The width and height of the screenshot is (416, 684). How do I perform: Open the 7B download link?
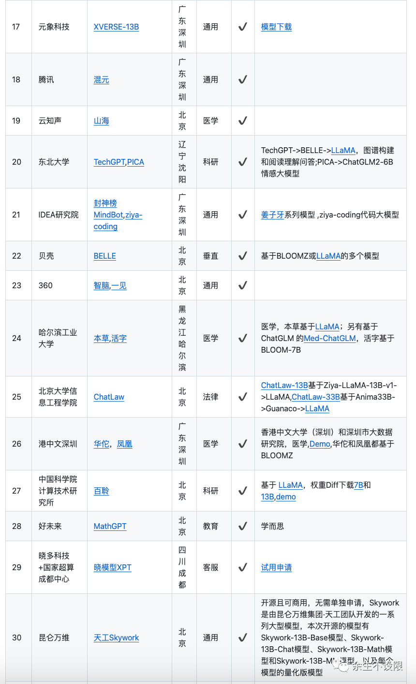click(358, 485)
